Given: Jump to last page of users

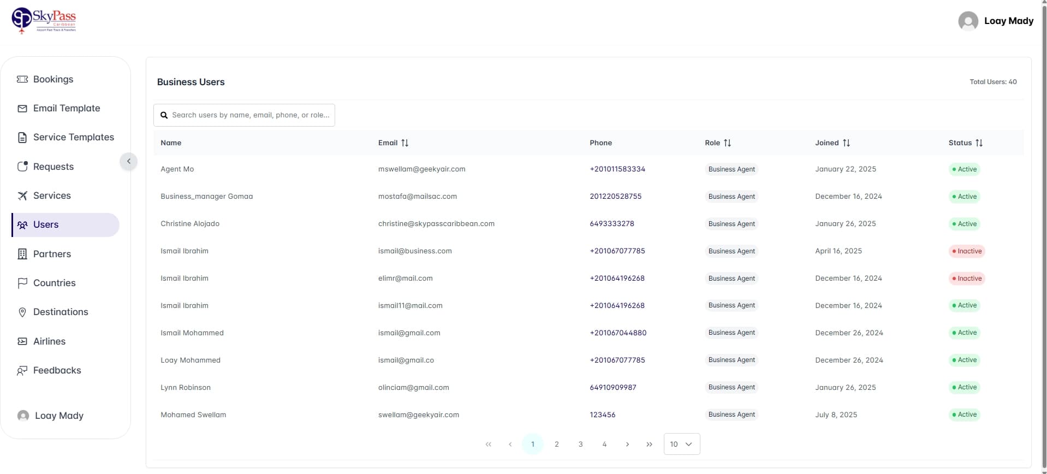Looking at the screenshot, I should (649, 445).
